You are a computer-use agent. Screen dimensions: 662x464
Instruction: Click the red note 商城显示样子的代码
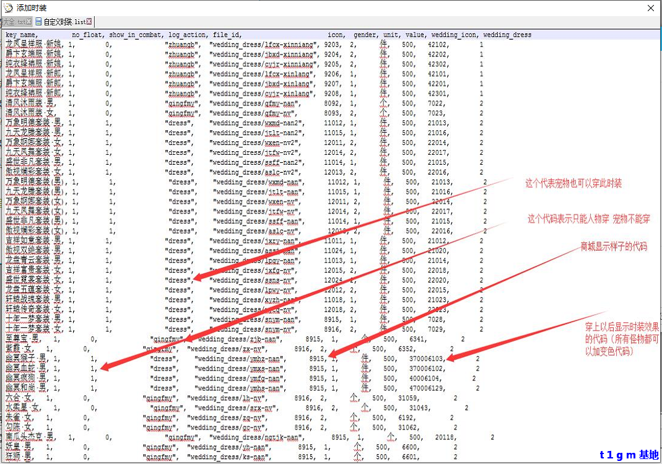(x=614, y=247)
